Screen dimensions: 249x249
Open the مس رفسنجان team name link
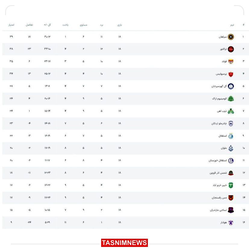click(219, 198)
